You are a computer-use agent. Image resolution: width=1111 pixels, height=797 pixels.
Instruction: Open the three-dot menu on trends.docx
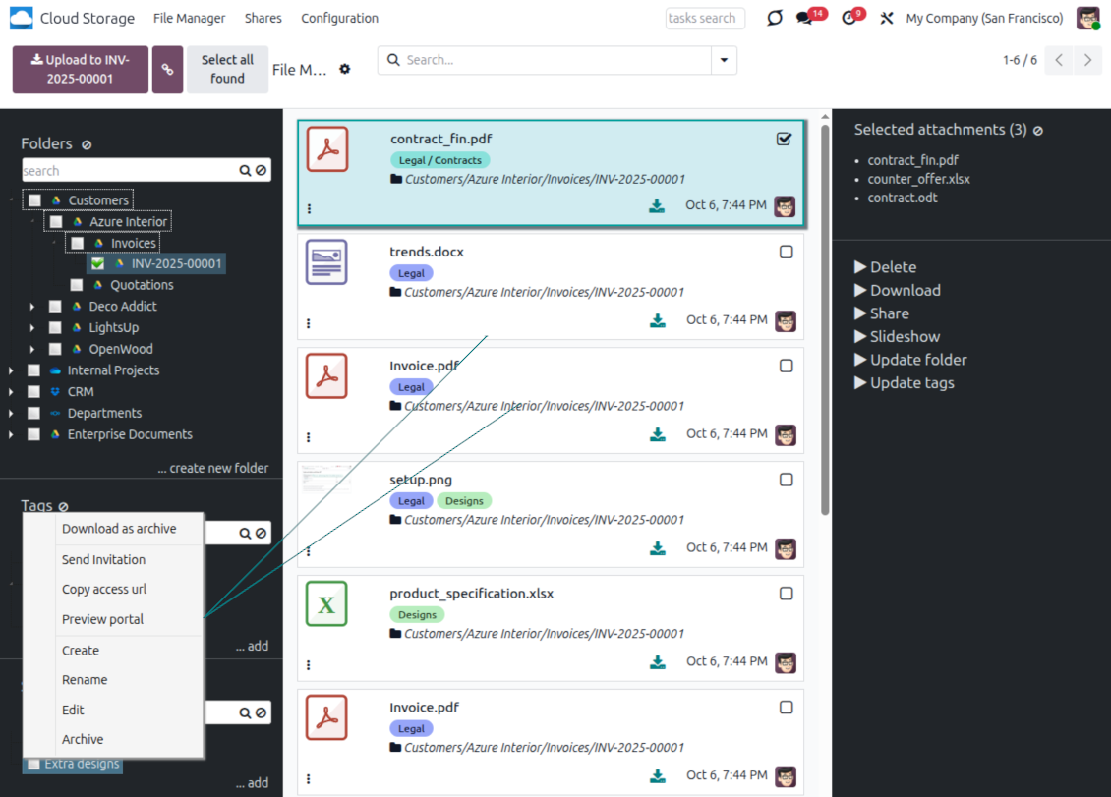[x=309, y=322]
